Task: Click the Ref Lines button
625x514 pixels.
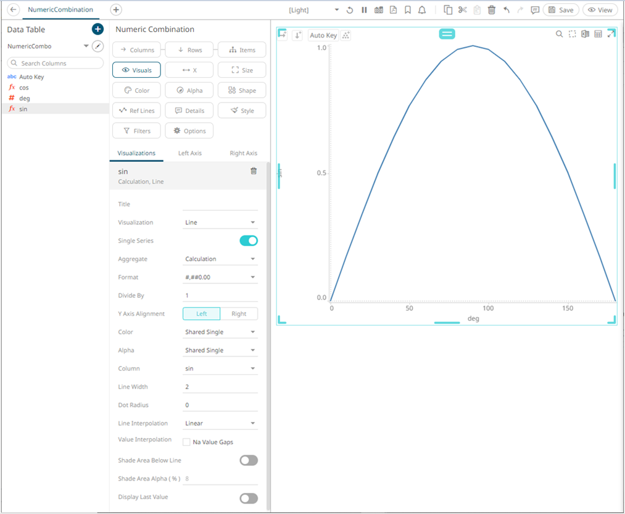Action: tap(136, 111)
